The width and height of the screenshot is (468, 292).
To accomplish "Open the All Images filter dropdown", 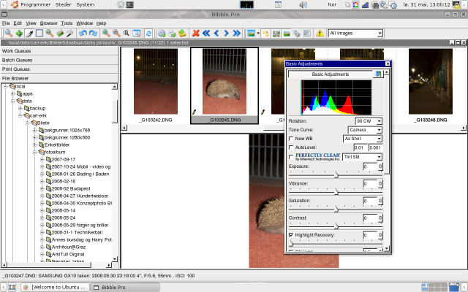I will pyautogui.click(x=355, y=34).
